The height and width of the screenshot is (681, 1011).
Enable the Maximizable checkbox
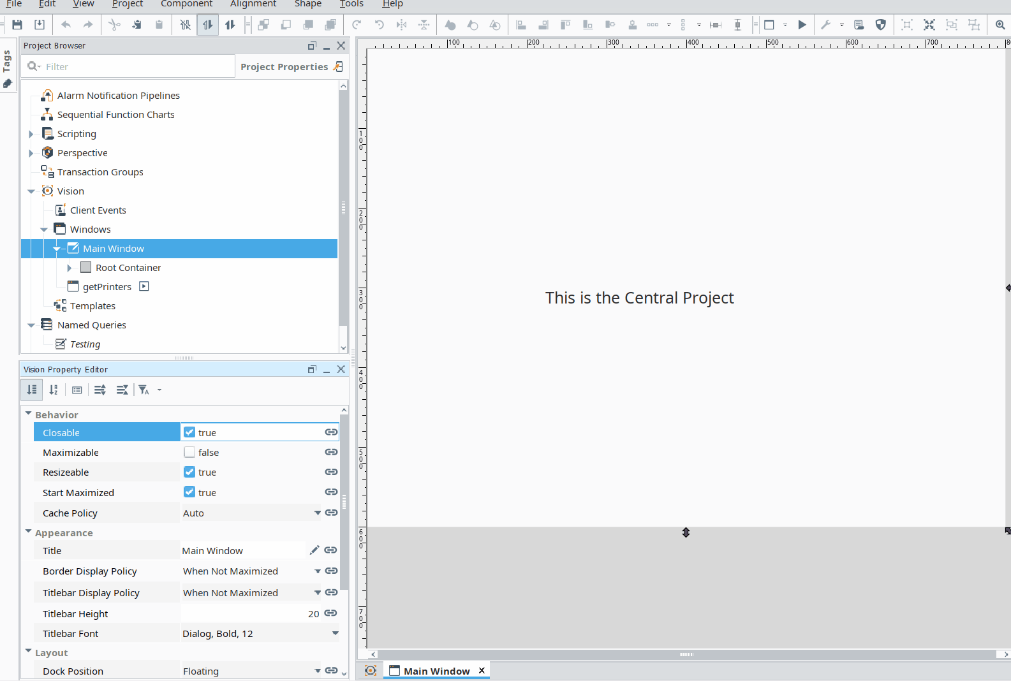(189, 452)
